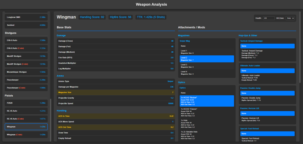This screenshot has height=144, width=303.
Task: Click the Projectile Speed row
Action: pyautogui.click(x=116, y=104)
